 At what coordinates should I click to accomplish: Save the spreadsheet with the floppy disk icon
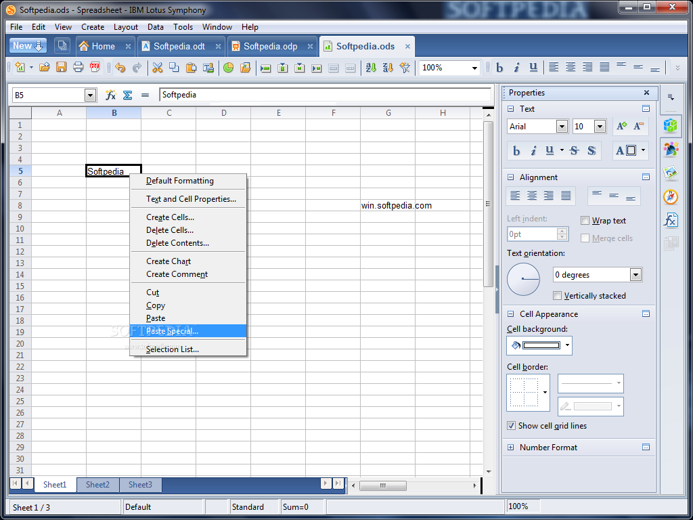coord(61,67)
